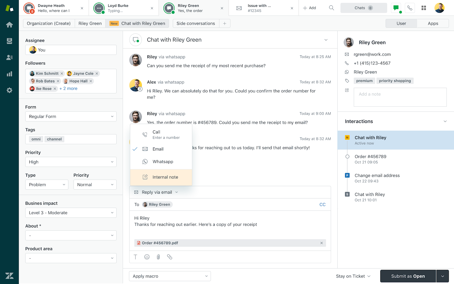Insert an emoji in the reply composer
The image size is (454, 284).
[x=147, y=257]
